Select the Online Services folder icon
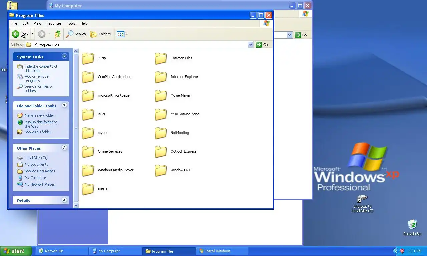This screenshot has width=427, height=256. (x=88, y=152)
